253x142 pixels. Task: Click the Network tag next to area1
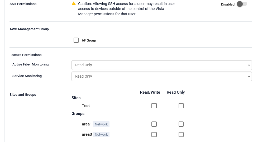click(x=101, y=124)
